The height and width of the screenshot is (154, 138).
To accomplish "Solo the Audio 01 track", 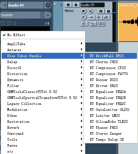I will 76,5.
